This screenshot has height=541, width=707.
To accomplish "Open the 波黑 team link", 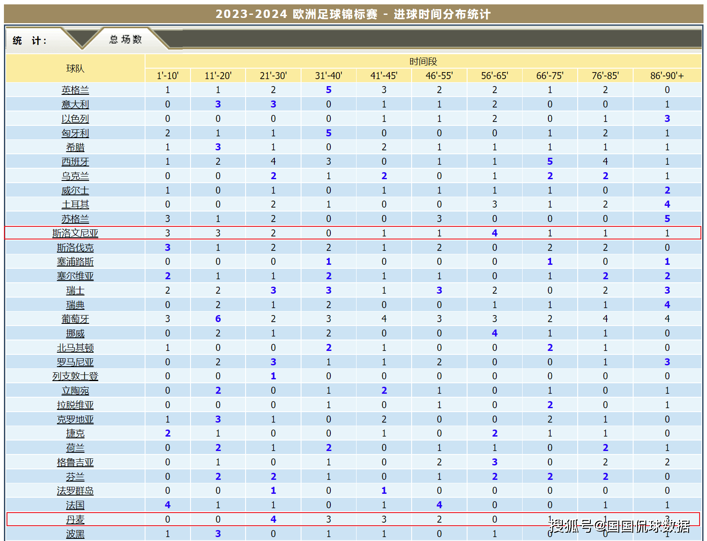I will click(x=75, y=534).
